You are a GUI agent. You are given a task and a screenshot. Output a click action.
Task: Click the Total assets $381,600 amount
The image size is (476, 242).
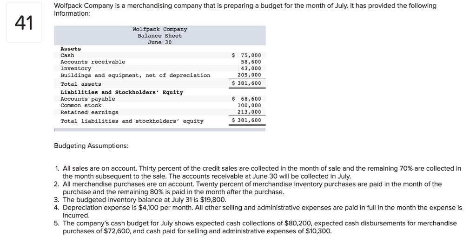[x=247, y=83]
